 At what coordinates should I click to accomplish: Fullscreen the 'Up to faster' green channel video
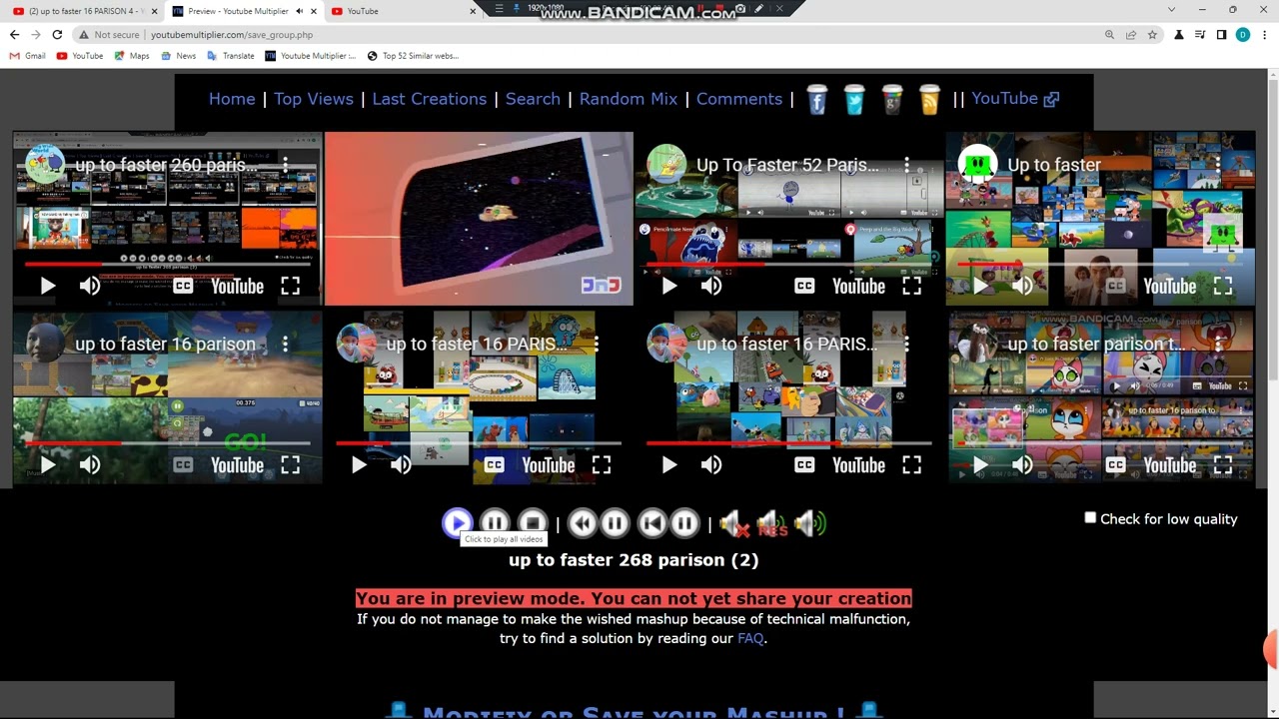click(1222, 287)
